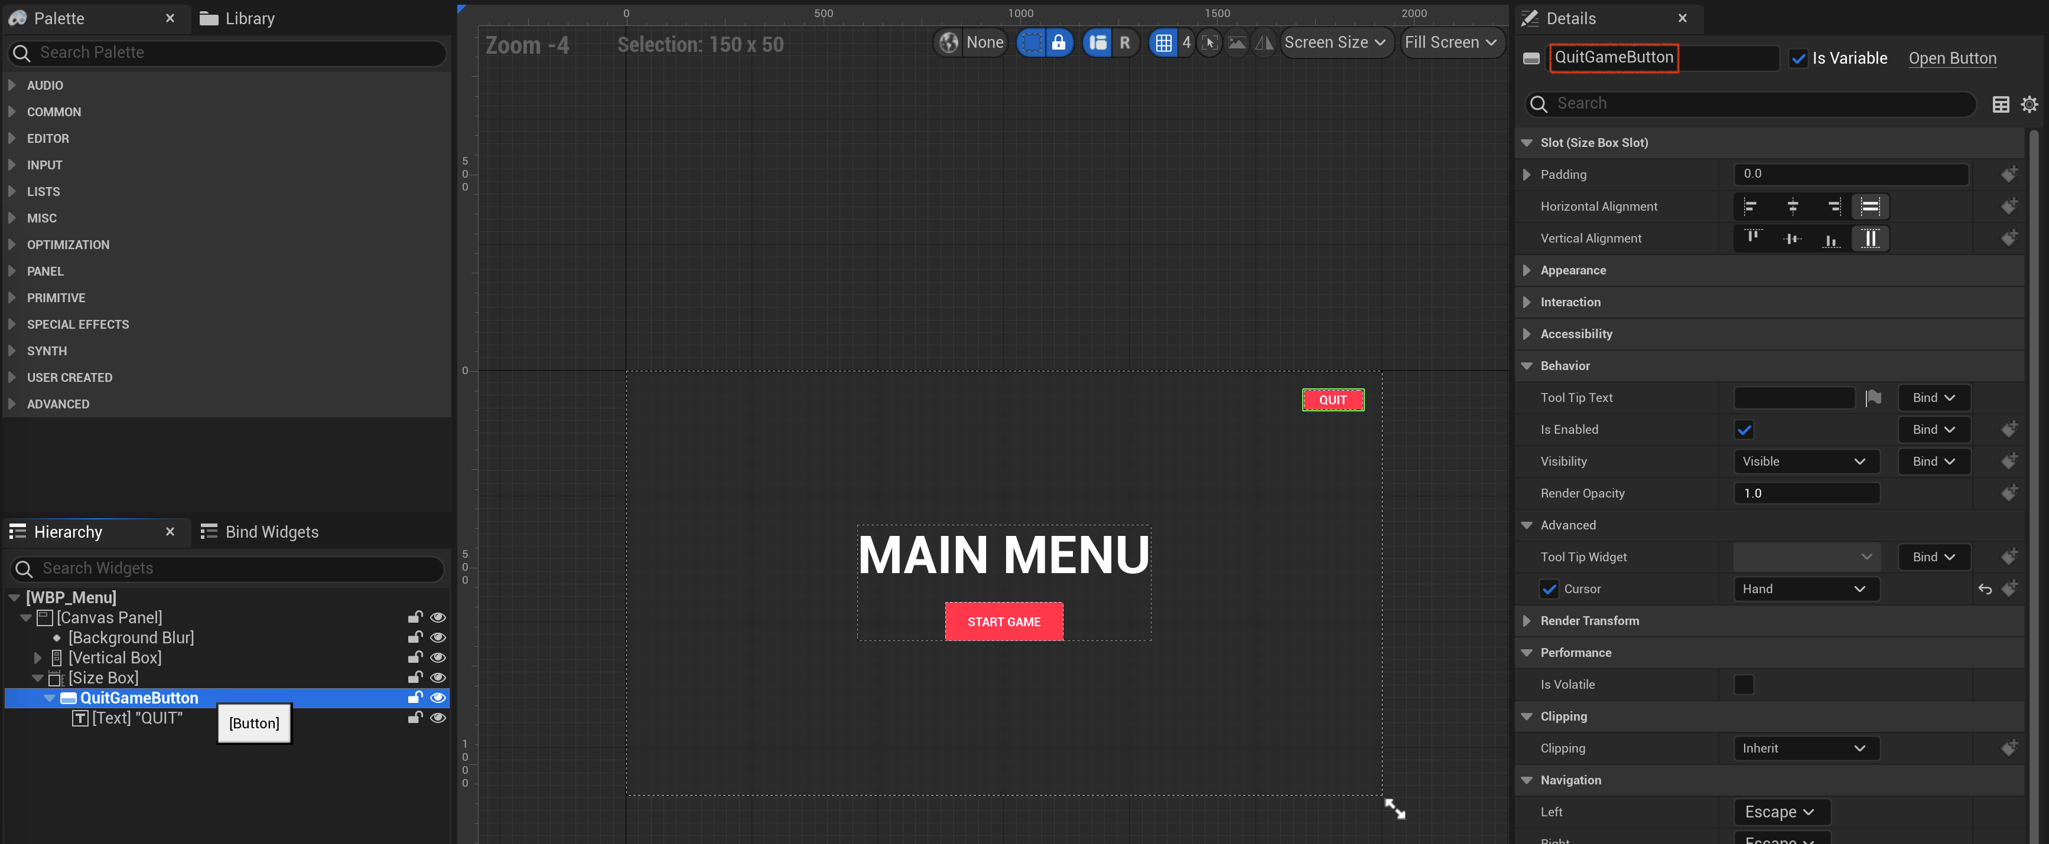2049x844 pixels.
Task: Toggle the Cursor override checkbox
Action: [x=1549, y=589]
